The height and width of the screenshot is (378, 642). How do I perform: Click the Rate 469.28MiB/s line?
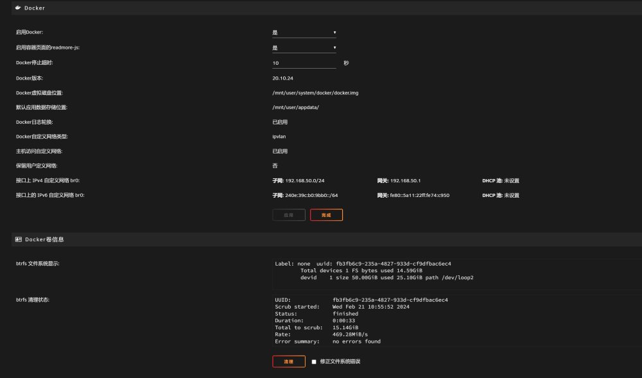coord(322,334)
